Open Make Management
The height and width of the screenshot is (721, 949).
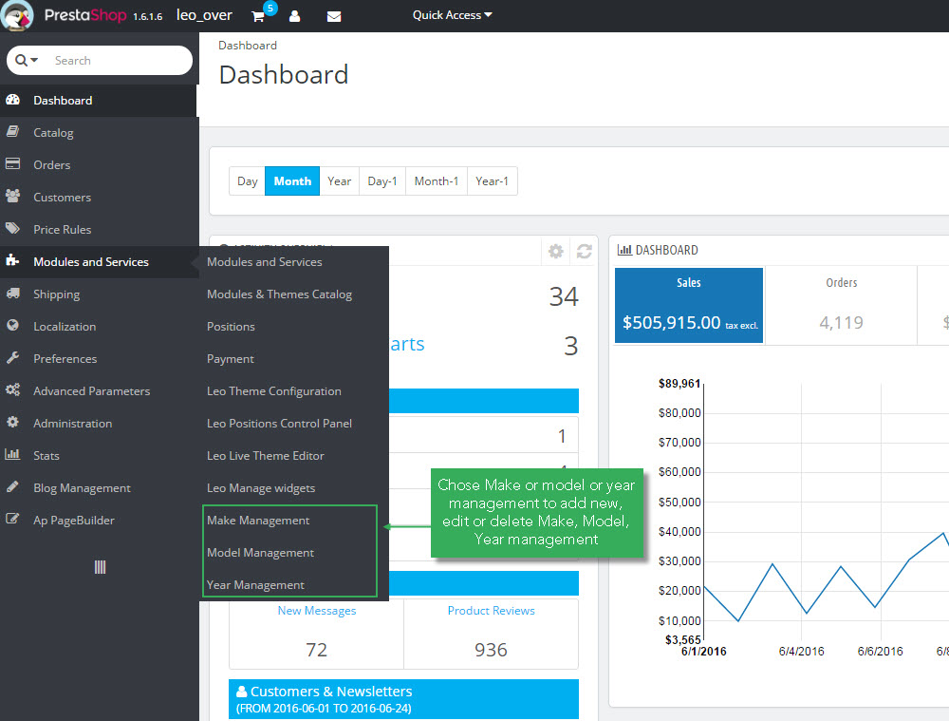coord(258,520)
